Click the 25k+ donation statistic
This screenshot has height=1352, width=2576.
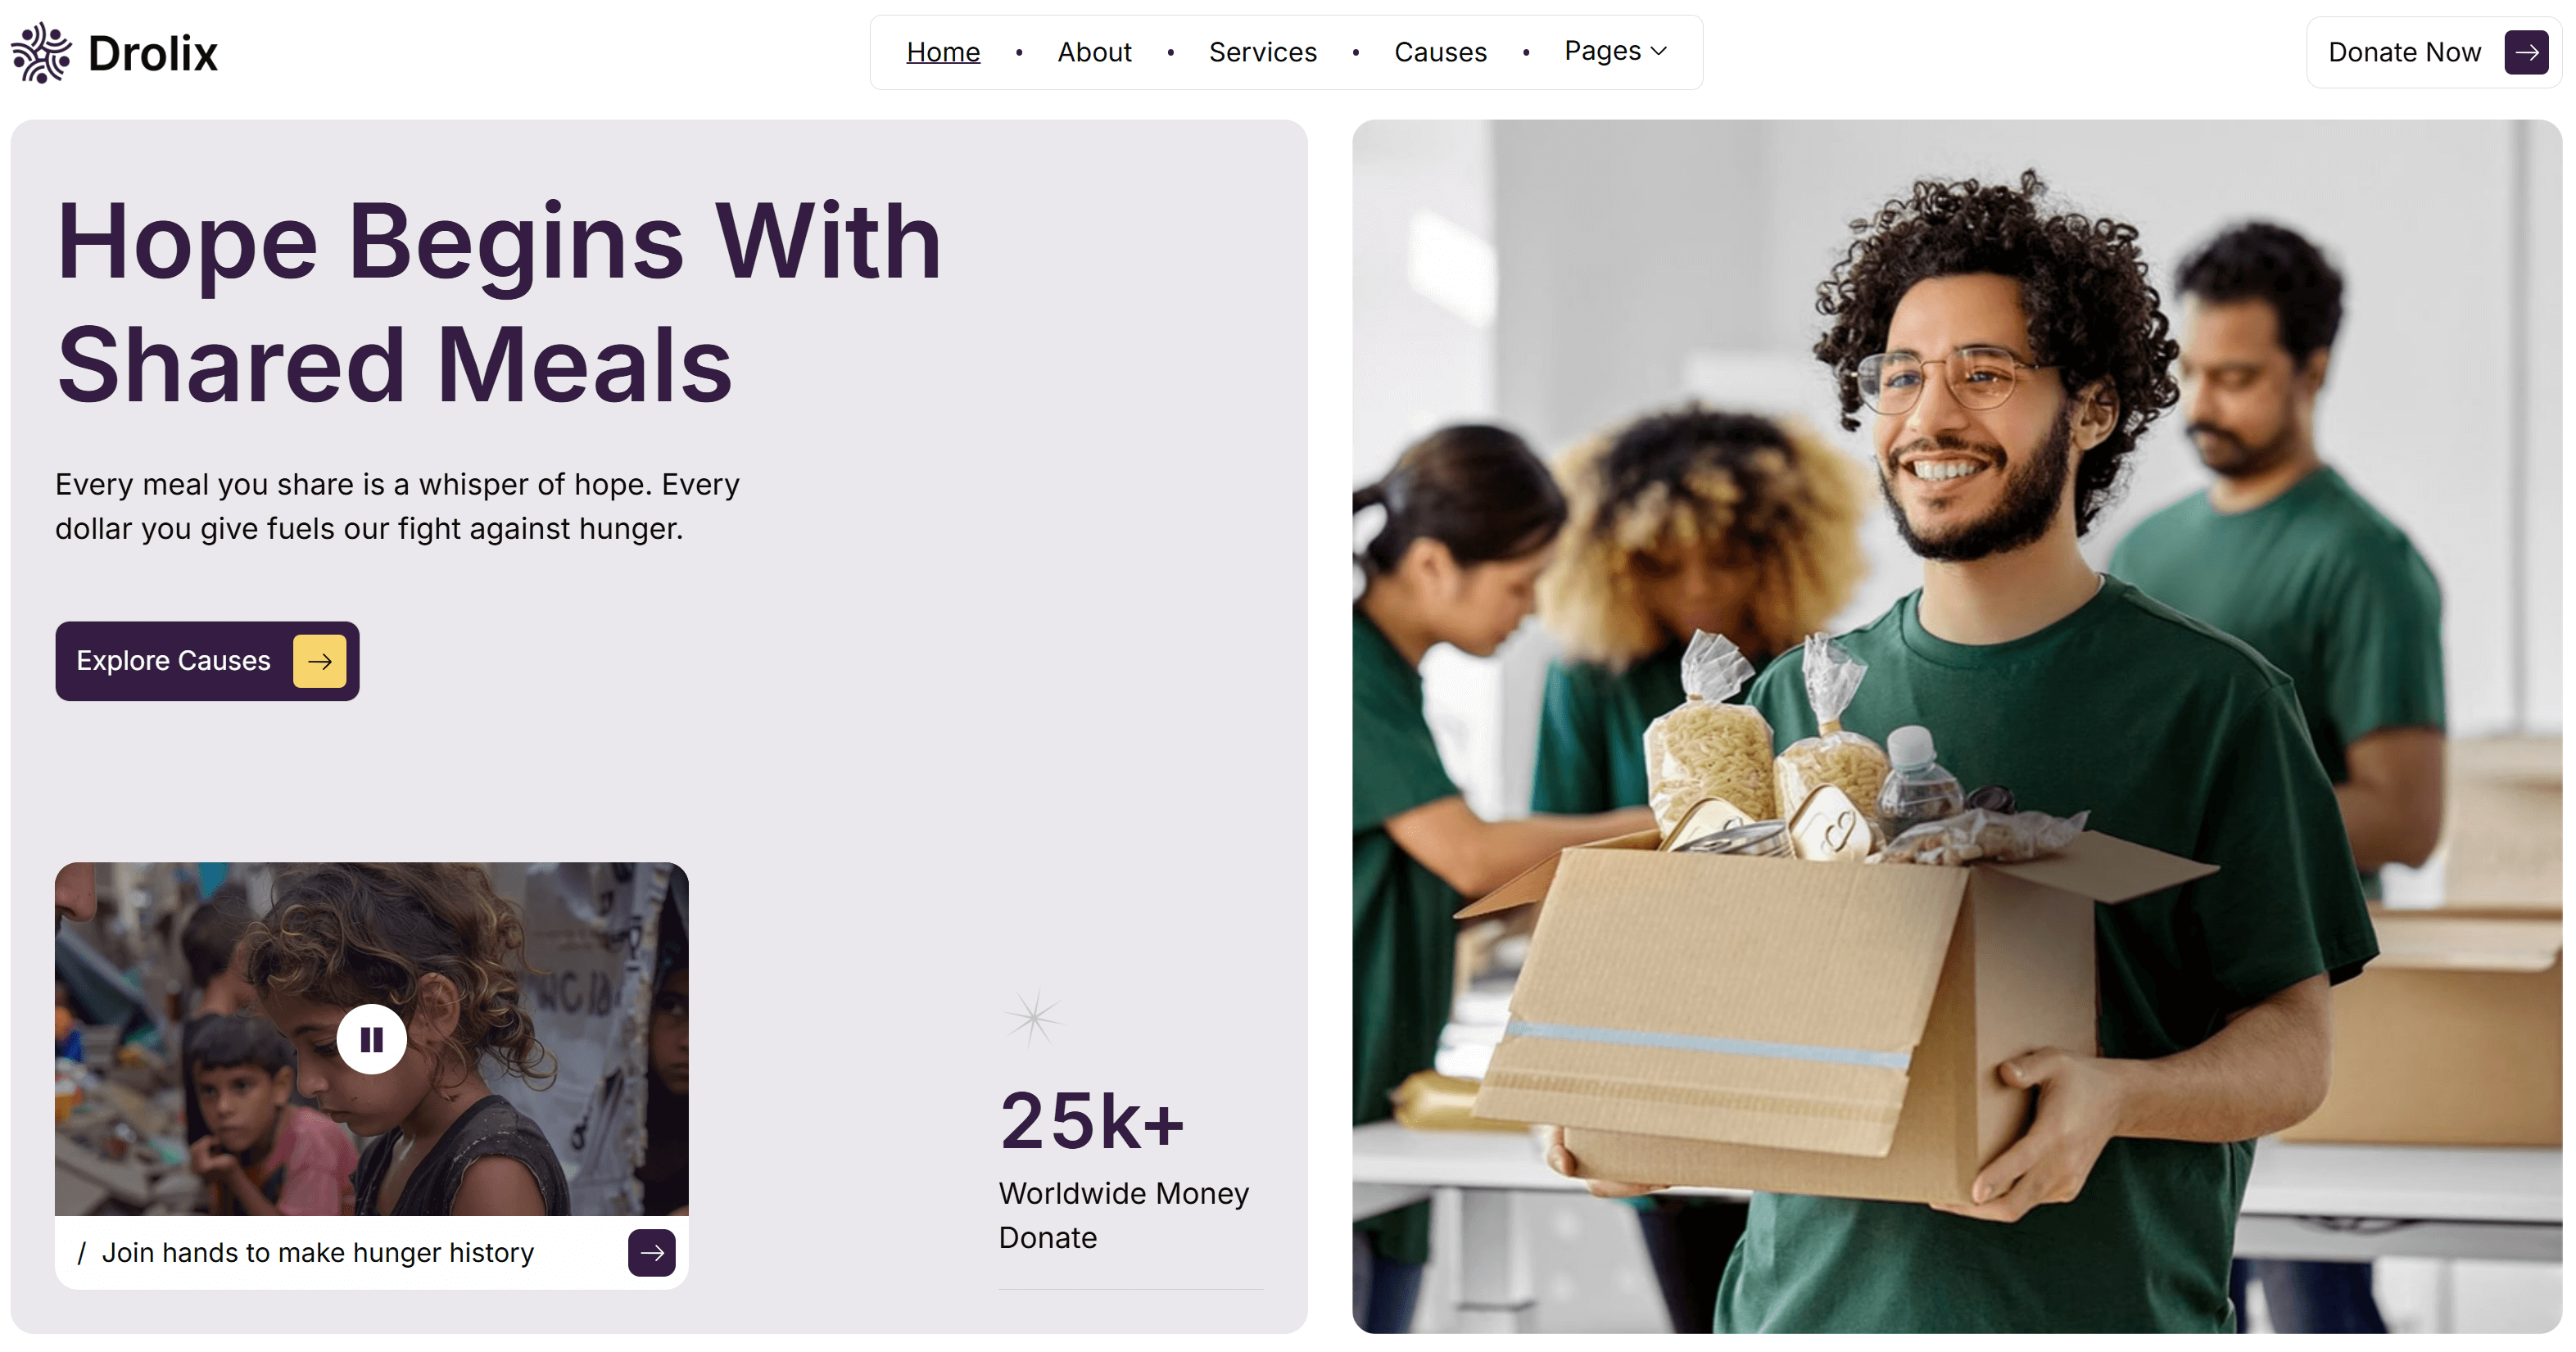[1092, 1120]
